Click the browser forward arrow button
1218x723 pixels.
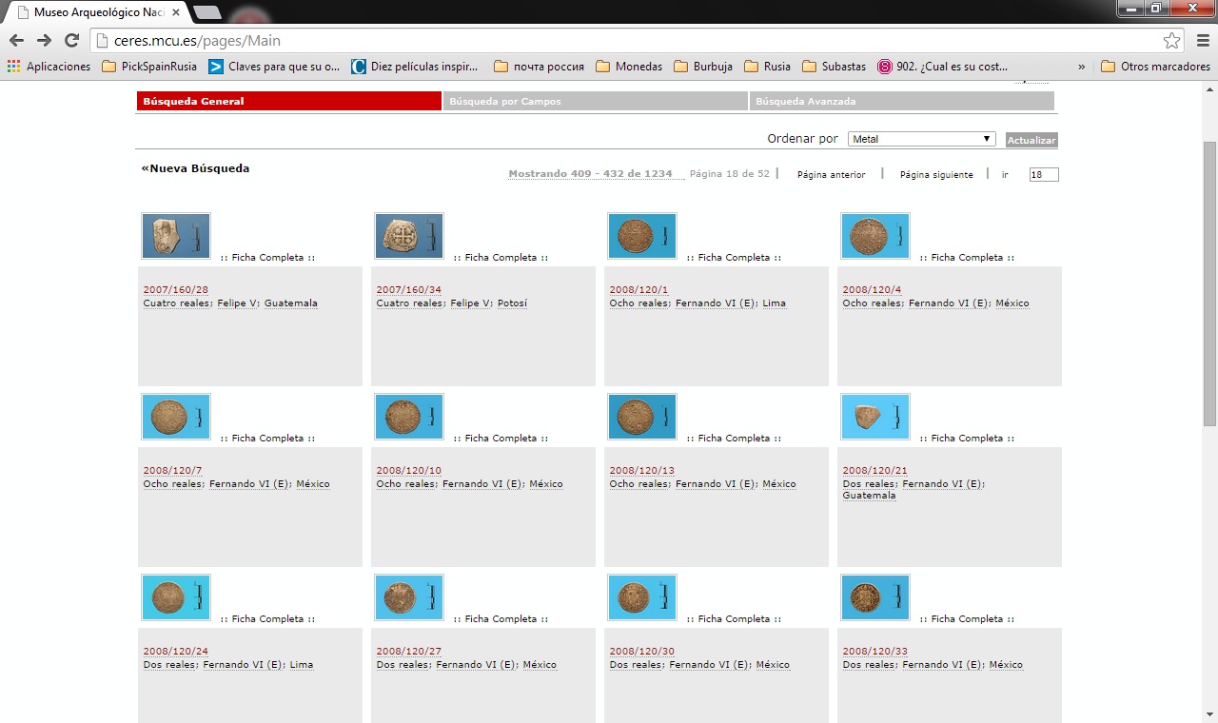[x=44, y=40]
